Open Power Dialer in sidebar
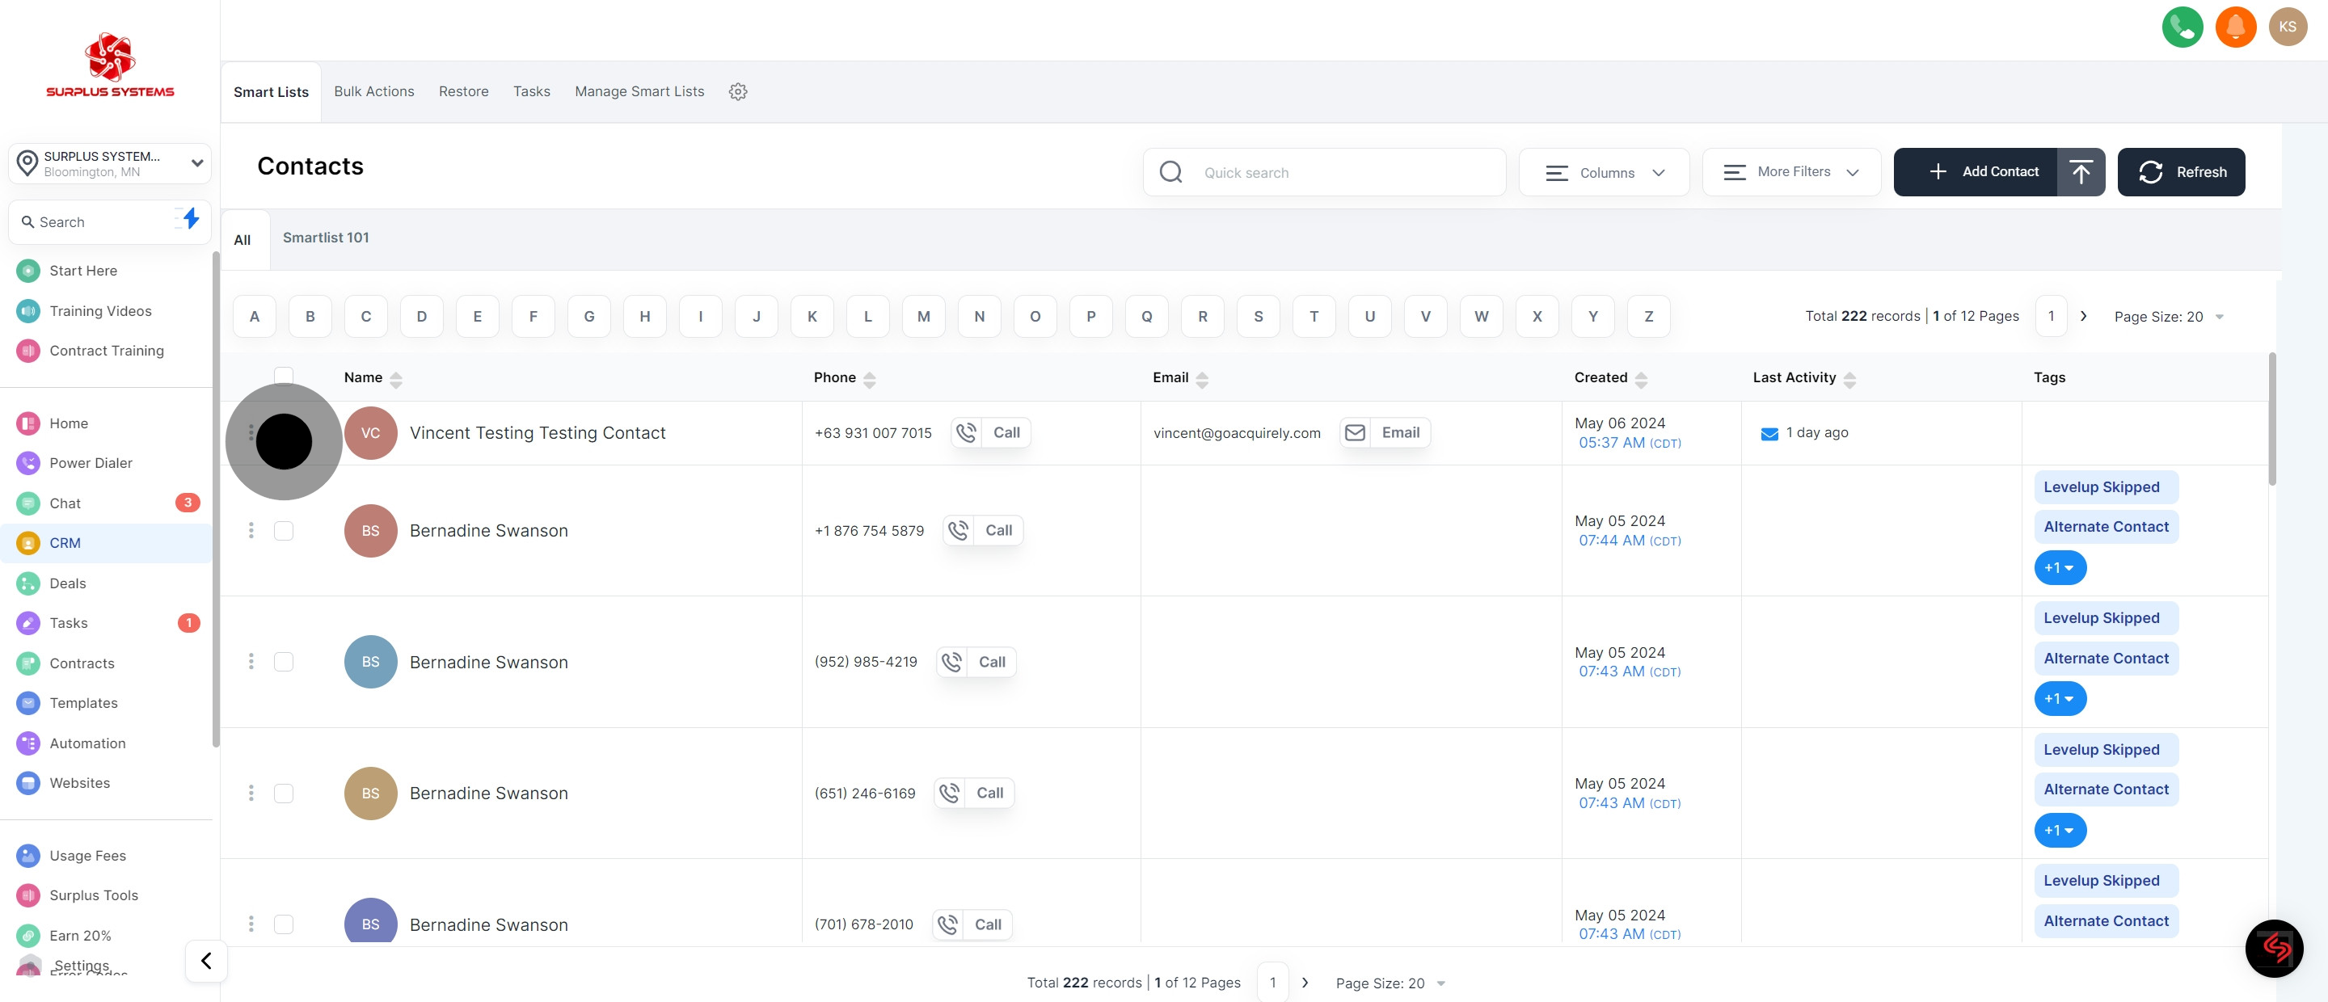The height and width of the screenshot is (1002, 2328). coord(91,462)
